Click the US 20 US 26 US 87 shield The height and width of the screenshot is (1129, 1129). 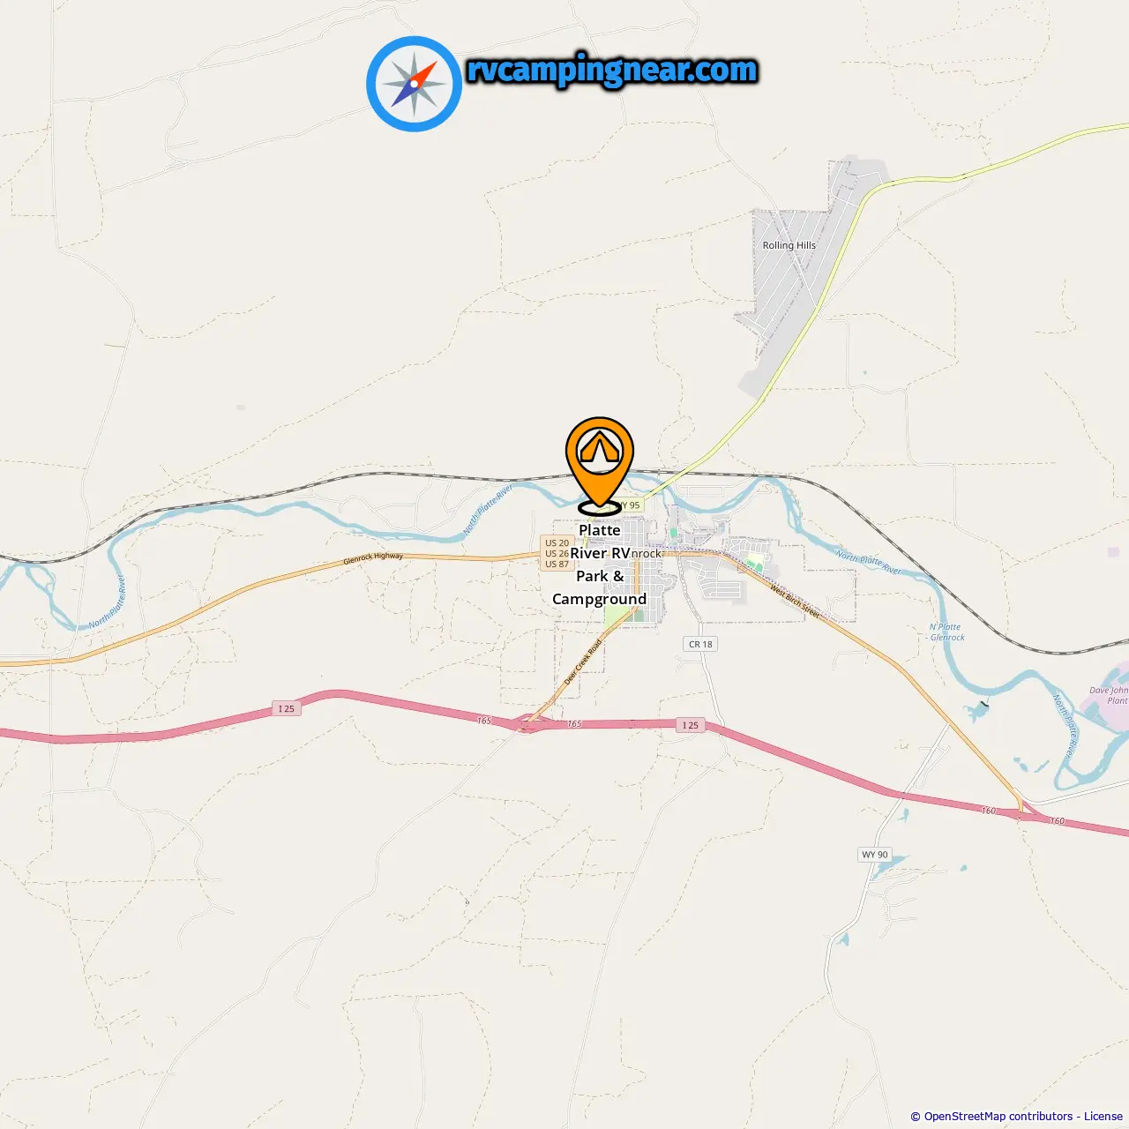(557, 554)
